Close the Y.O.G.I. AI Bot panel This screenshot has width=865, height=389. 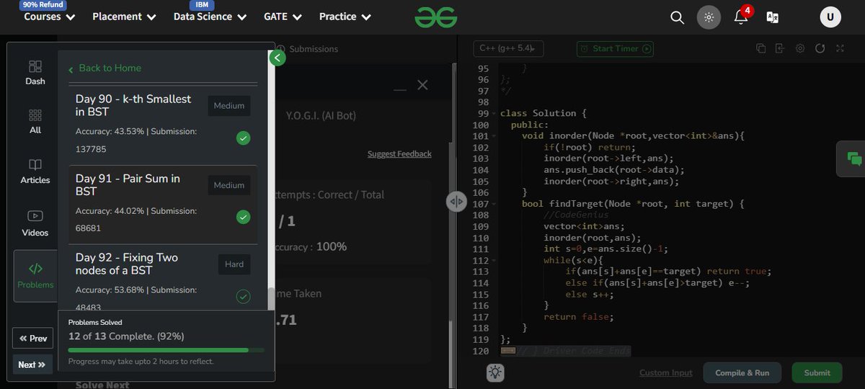[x=422, y=85]
